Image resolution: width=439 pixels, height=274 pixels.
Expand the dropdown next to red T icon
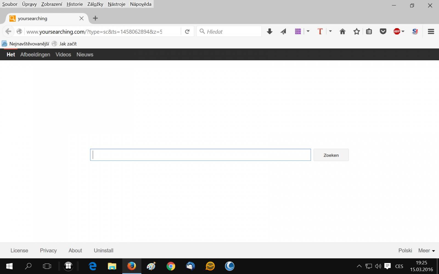330,32
